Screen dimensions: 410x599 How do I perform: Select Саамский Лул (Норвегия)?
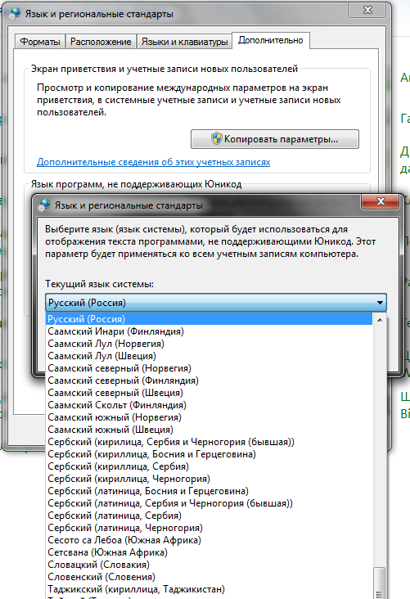coord(209,344)
